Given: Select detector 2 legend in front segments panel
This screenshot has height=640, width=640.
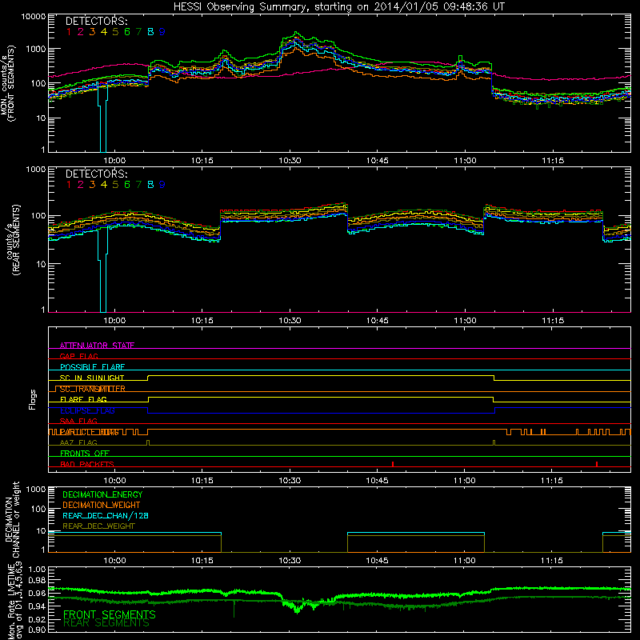Looking at the screenshot, I should pyautogui.click(x=81, y=32).
